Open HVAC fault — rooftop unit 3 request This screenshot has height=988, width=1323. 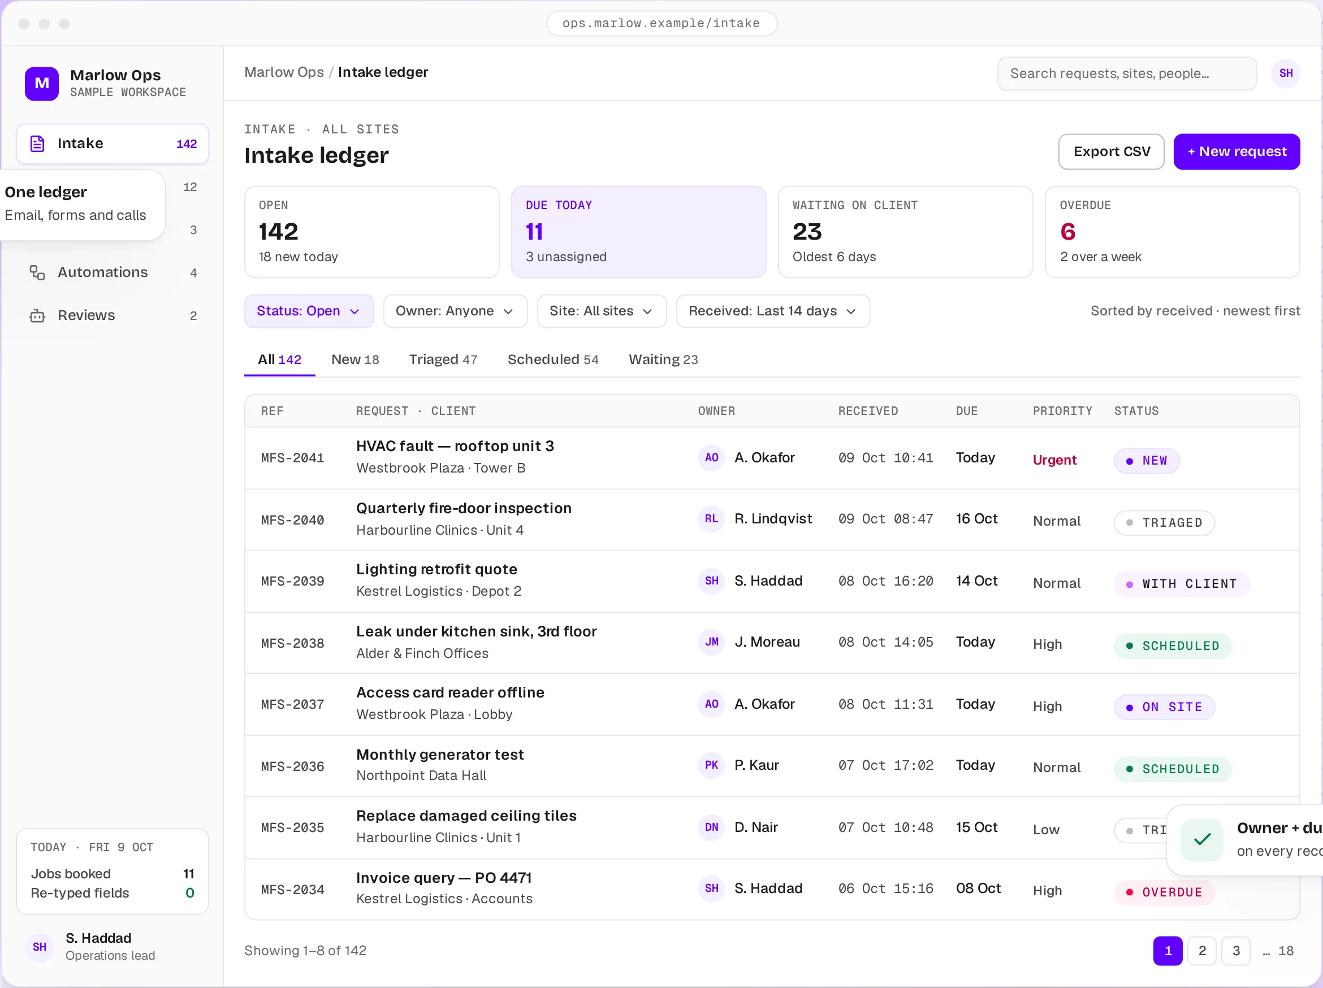tap(455, 446)
